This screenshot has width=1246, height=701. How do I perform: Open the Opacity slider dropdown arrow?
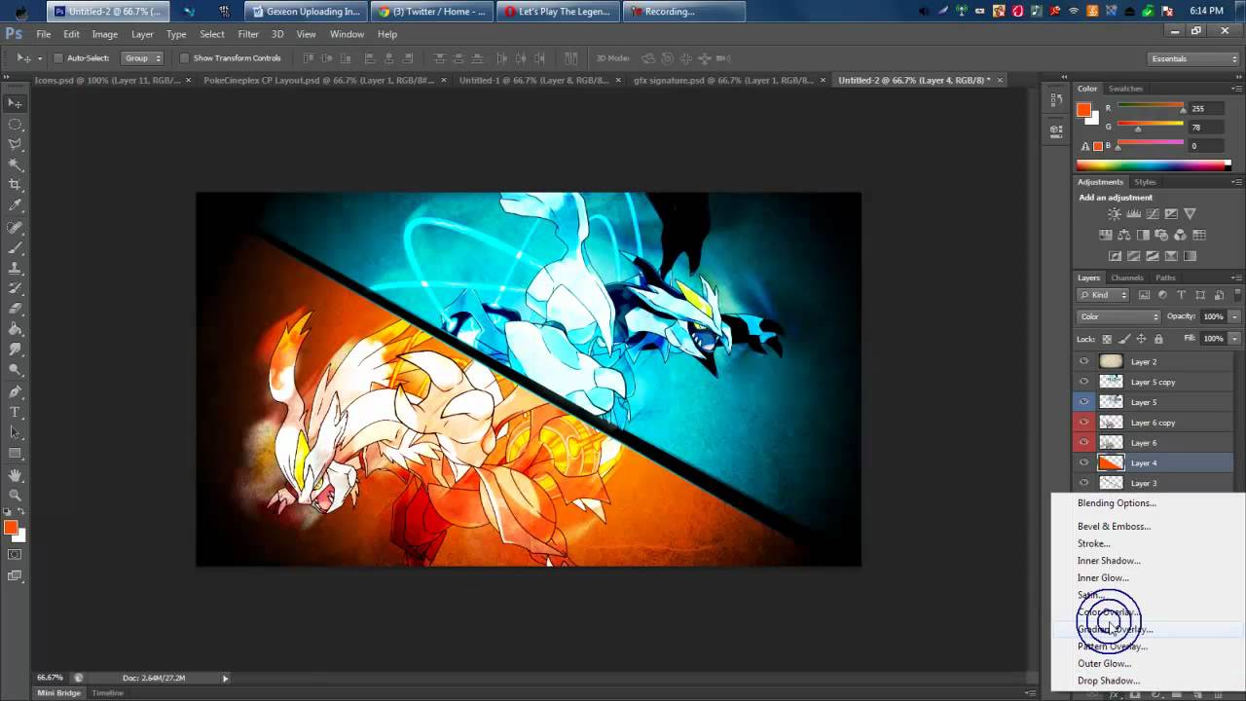1234,316
